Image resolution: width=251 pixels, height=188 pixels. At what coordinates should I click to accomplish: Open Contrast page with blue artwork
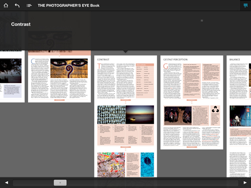(125, 163)
